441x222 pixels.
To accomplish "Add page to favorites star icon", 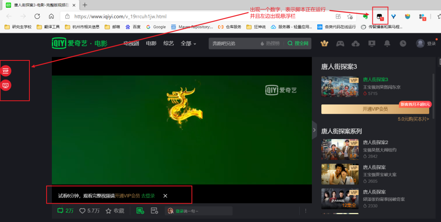I will 350,16.
